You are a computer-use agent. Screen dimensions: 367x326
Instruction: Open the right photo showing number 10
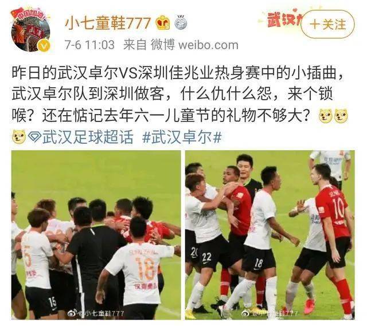pos(270,234)
